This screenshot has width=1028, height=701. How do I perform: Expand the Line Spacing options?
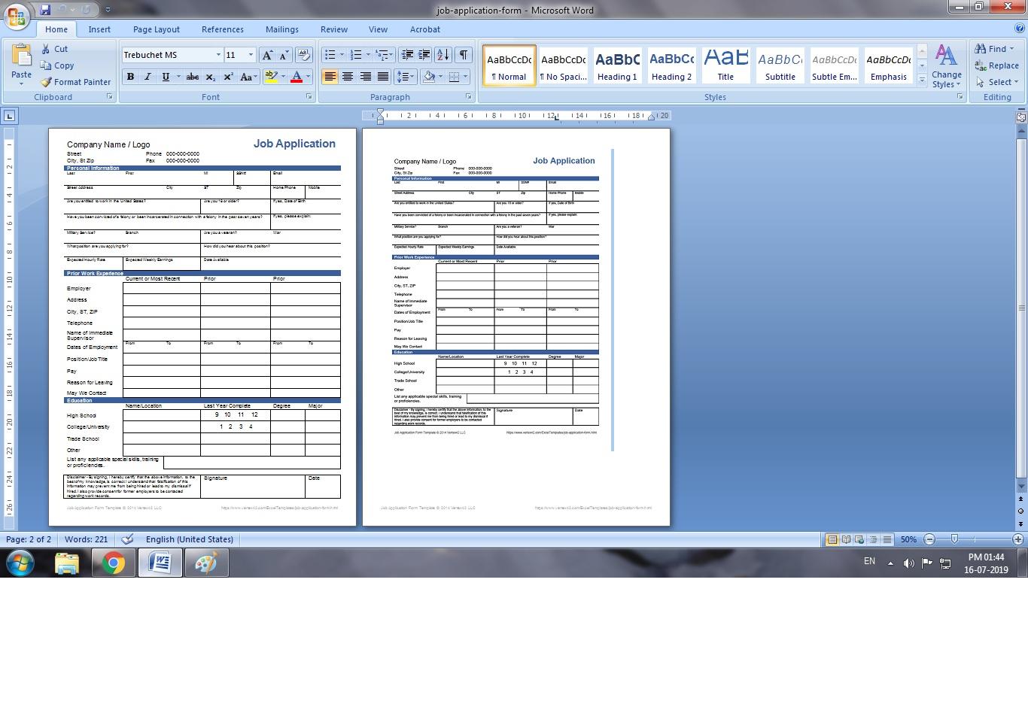403,77
